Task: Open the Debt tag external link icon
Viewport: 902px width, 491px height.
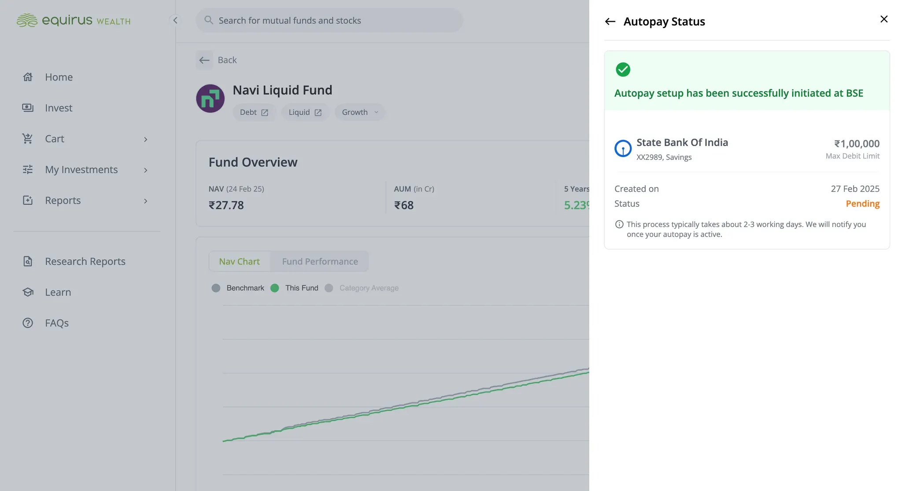Action: click(x=265, y=113)
